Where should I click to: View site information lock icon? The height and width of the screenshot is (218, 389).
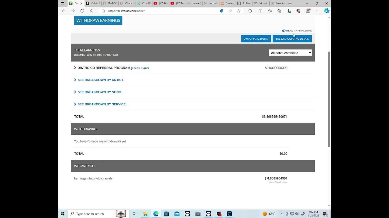103,11
